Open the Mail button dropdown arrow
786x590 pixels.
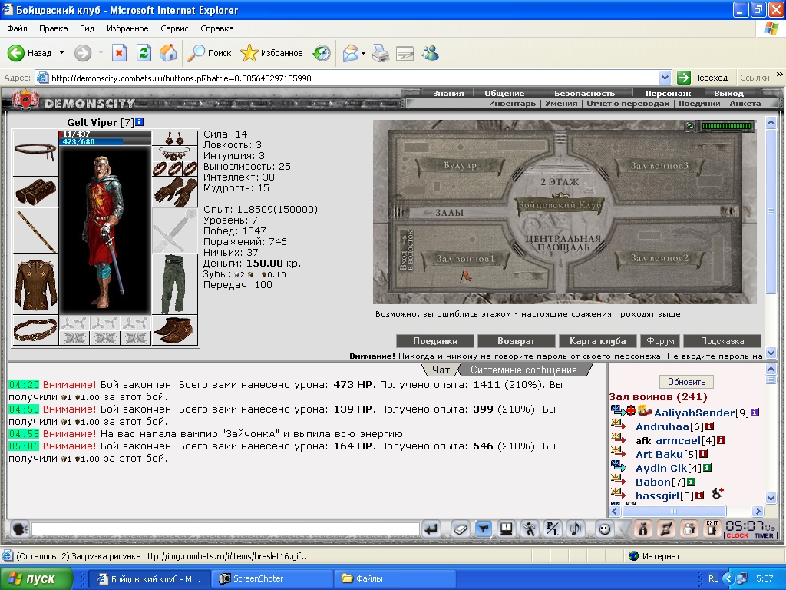pyautogui.click(x=363, y=53)
